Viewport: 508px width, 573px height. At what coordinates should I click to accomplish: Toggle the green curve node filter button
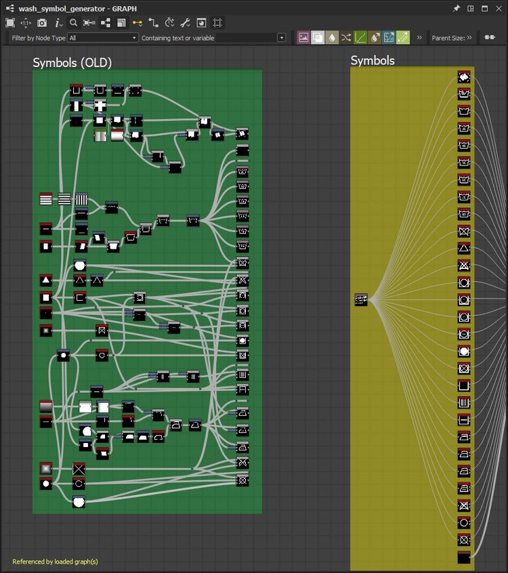(x=360, y=38)
